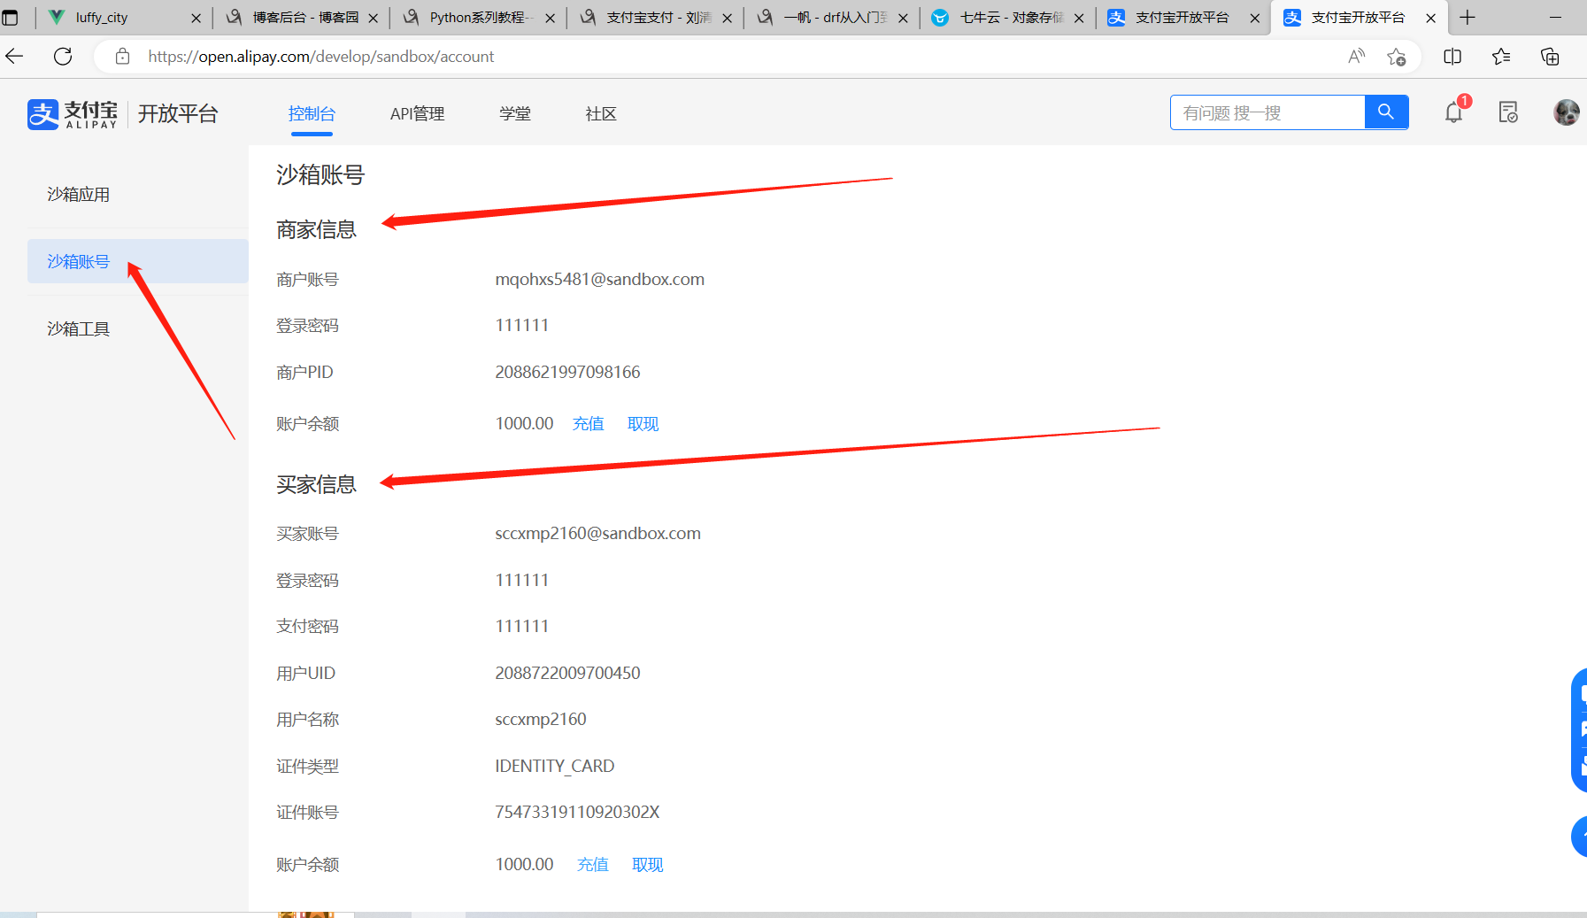
Task: Close the 博客后台 - 博客园 tab
Action: (x=374, y=18)
